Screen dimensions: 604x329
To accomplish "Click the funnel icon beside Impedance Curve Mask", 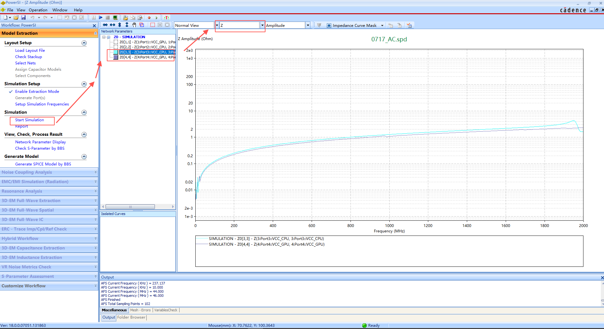I will 319,26.
